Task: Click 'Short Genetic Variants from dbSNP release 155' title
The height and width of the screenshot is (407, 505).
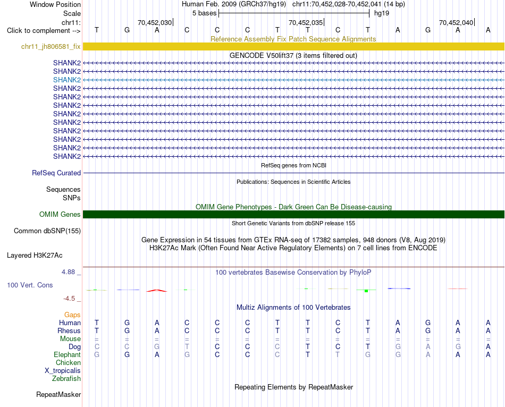Action: (293, 223)
